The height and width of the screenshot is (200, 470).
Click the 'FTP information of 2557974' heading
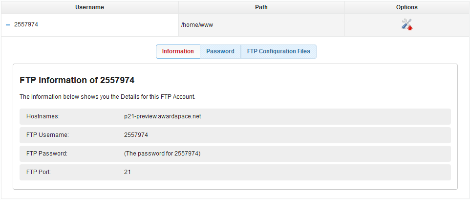tap(77, 80)
